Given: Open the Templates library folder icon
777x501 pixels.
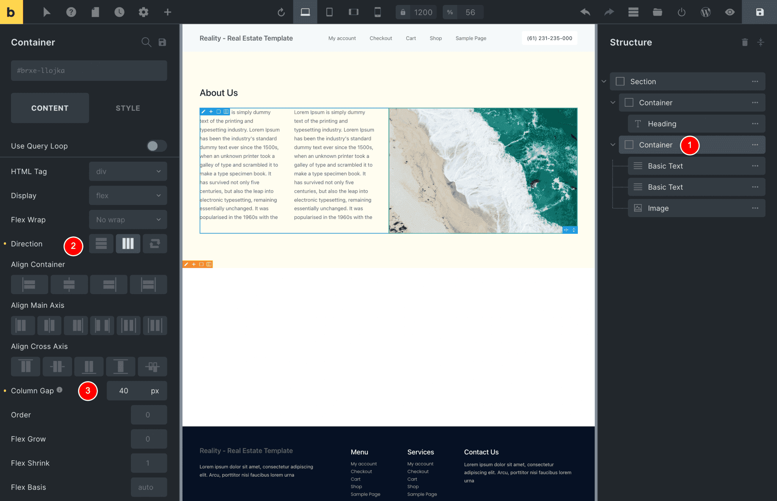Looking at the screenshot, I should 657,12.
